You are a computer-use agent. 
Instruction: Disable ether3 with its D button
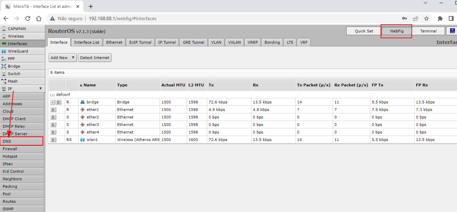[x=53, y=125]
